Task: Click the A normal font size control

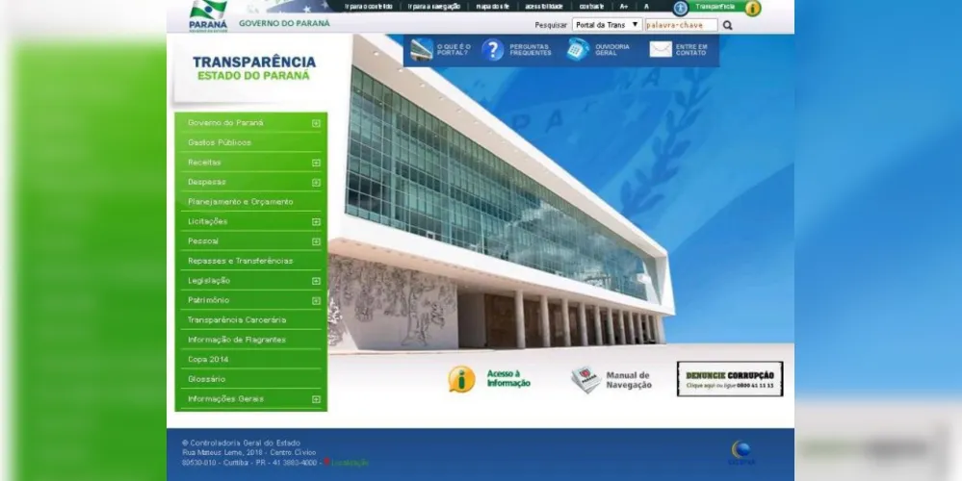Action: tap(646, 6)
